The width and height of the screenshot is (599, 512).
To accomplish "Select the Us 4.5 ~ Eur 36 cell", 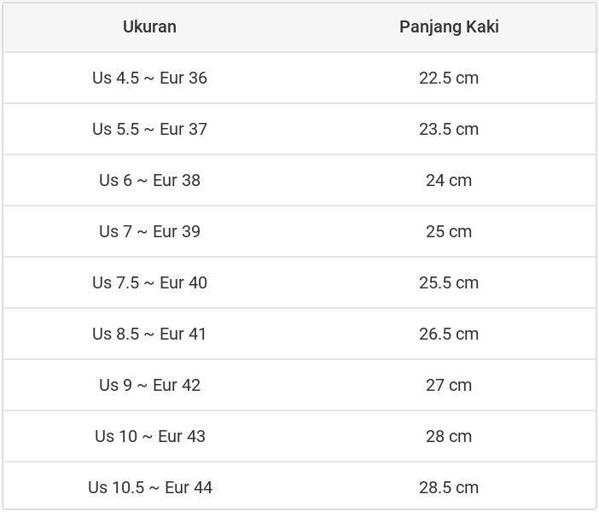I will (149, 78).
